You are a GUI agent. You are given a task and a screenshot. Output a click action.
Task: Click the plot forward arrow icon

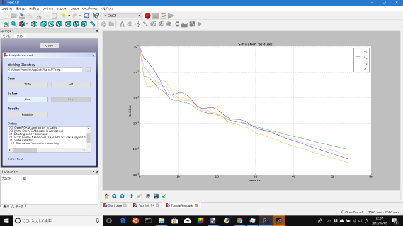122,196
